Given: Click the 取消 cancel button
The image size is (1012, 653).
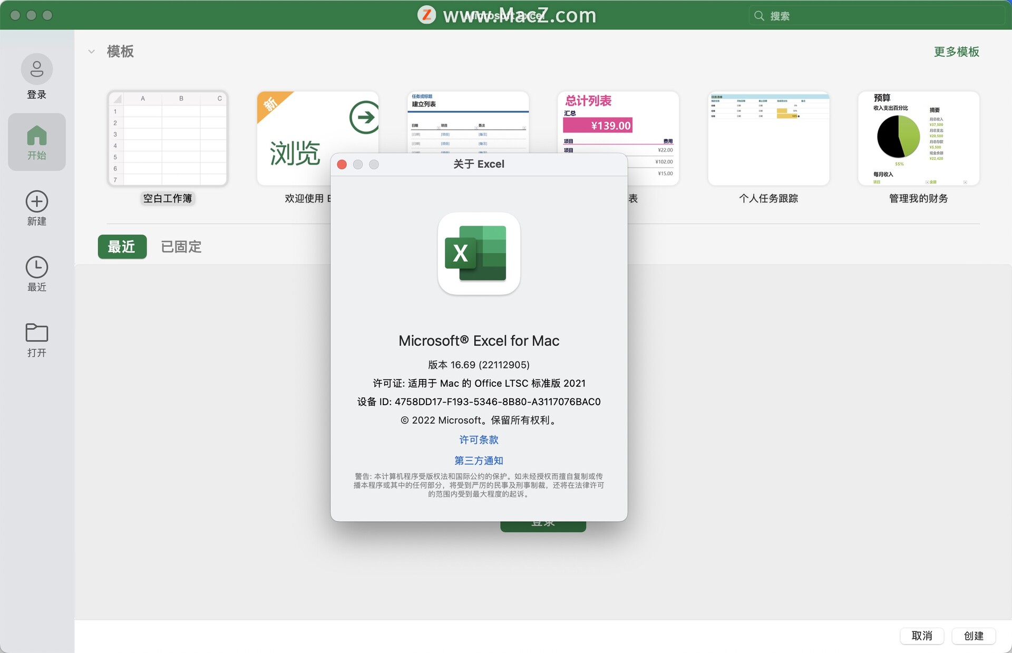Looking at the screenshot, I should (x=922, y=636).
